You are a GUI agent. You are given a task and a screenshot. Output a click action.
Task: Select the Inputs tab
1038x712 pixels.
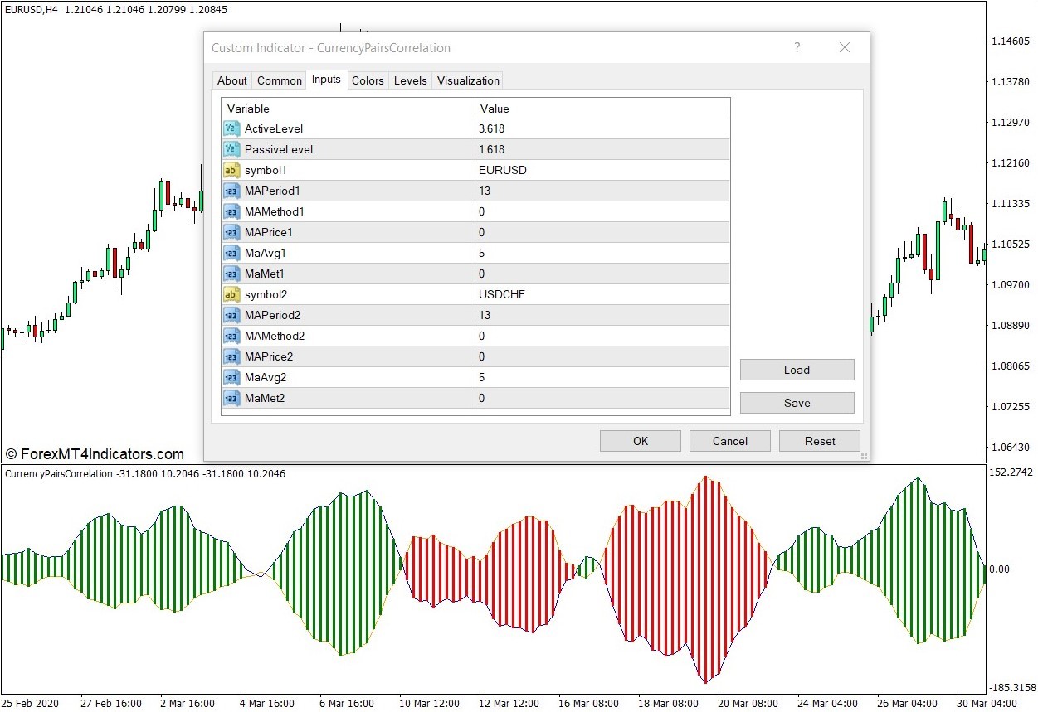tap(326, 80)
